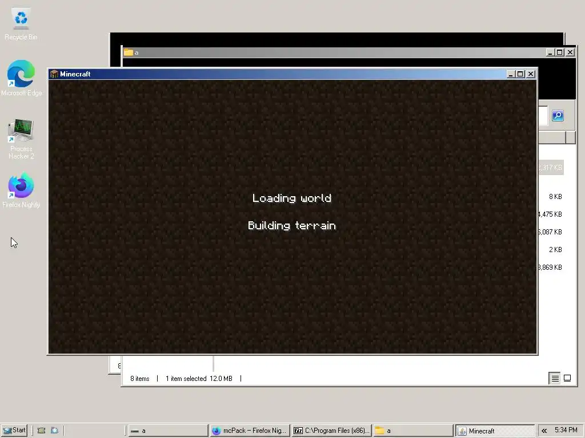The image size is (585, 438).
Task: Click the 4,475 KB file size entry
Action: (550, 214)
